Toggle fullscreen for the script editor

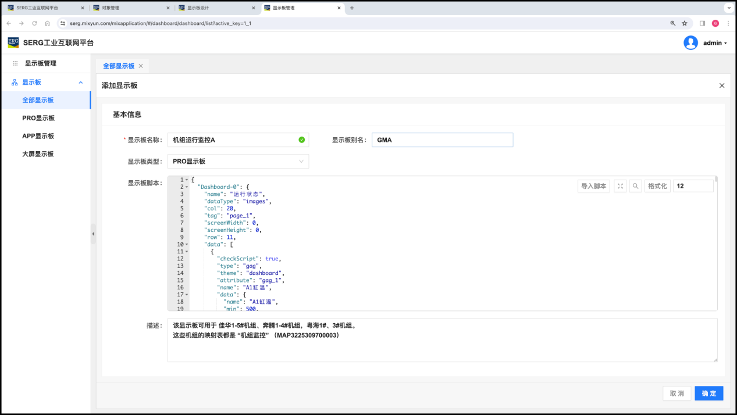620,186
